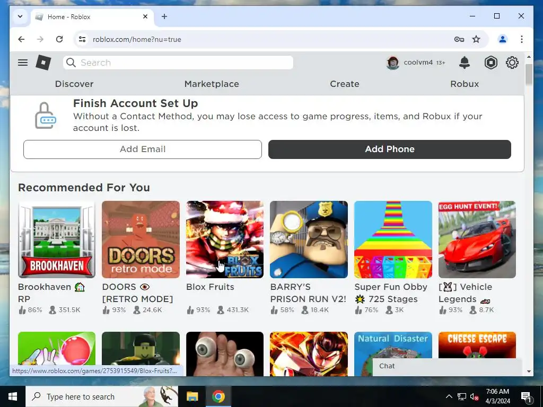The width and height of the screenshot is (543, 407).
Task: Open a new Chrome tab
Action: 164,16
